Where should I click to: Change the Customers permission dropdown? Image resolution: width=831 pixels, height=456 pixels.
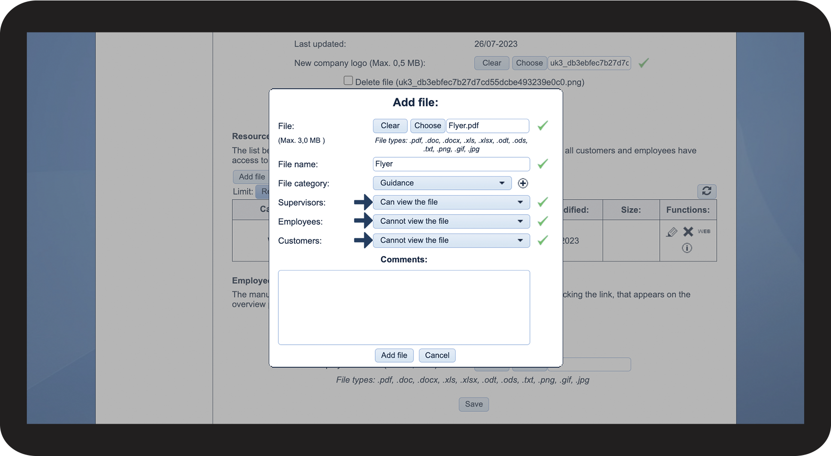point(451,240)
